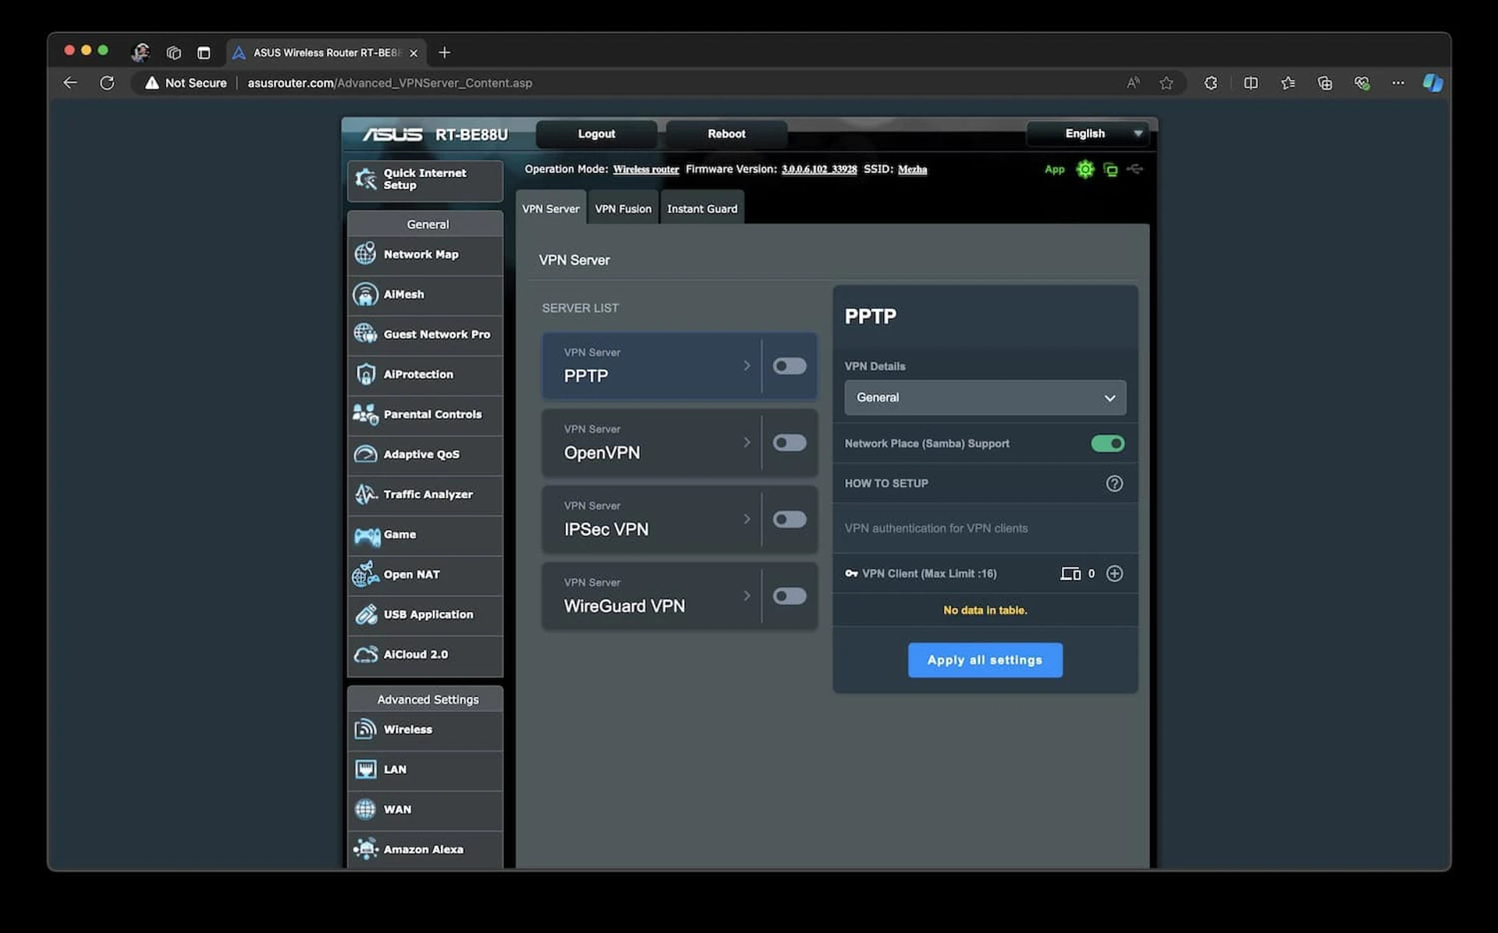Viewport: 1498px width, 933px height.
Task: Open LAN settings icon
Action: click(365, 769)
